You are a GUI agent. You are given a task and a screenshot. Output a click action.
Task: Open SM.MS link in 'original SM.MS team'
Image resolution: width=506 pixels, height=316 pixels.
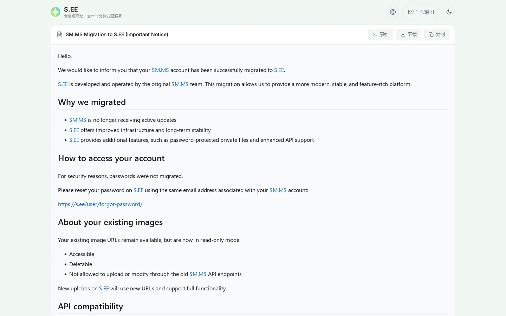tap(180, 84)
